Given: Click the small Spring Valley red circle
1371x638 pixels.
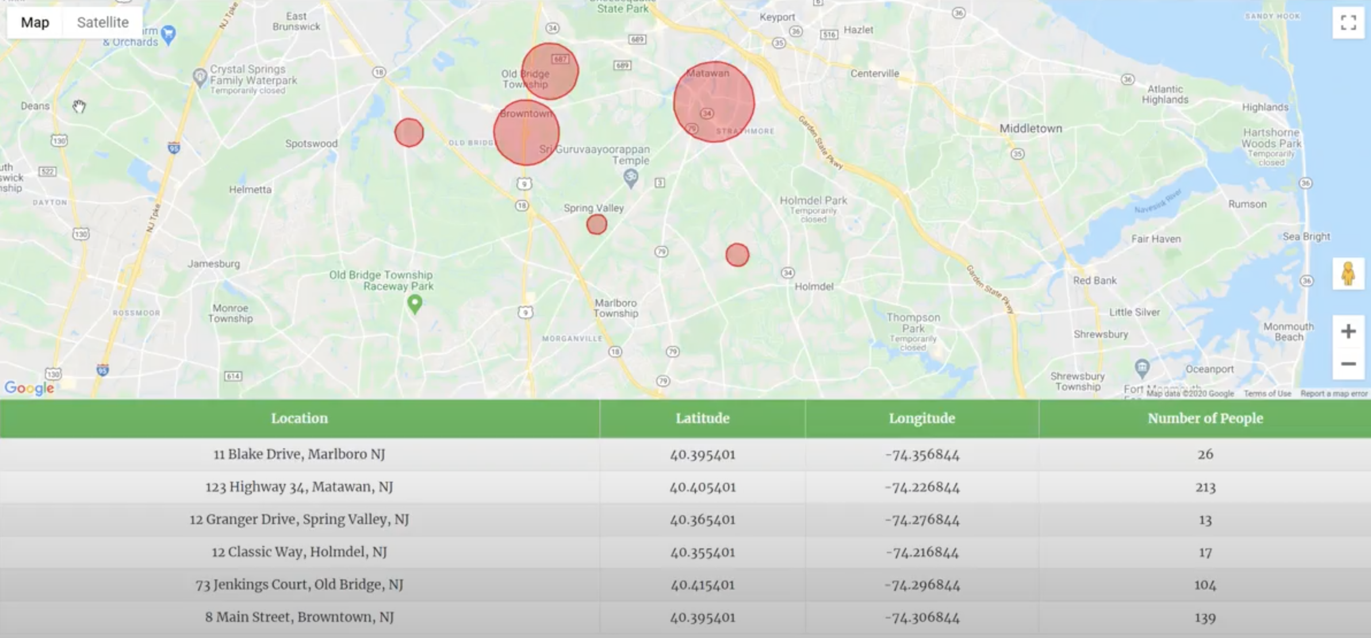Looking at the screenshot, I should tap(596, 224).
